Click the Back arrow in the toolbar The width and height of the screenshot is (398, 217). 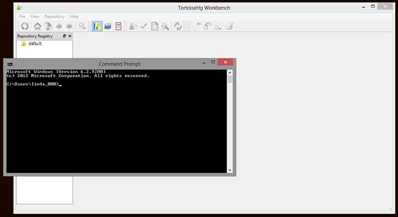tap(59, 26)
